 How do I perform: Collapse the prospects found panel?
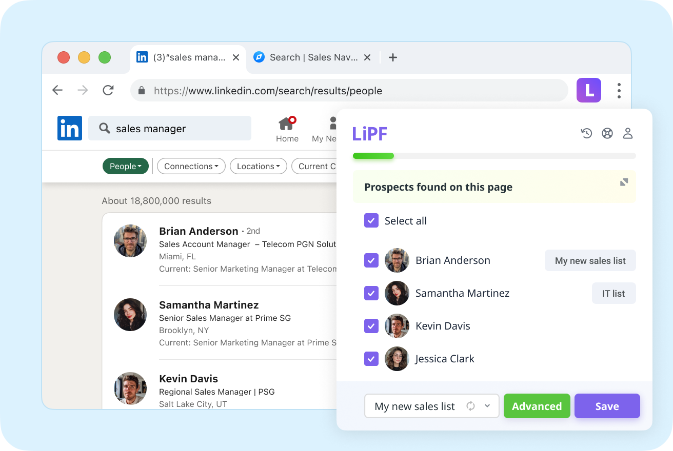pyautogui.click(x=623, y=182)
